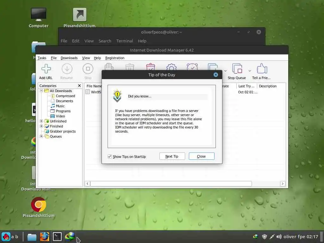Screen dimensions: 324x243
Task: Select the Chromium-style Pissandshittium desktop icon
Action: coord(39,207)
